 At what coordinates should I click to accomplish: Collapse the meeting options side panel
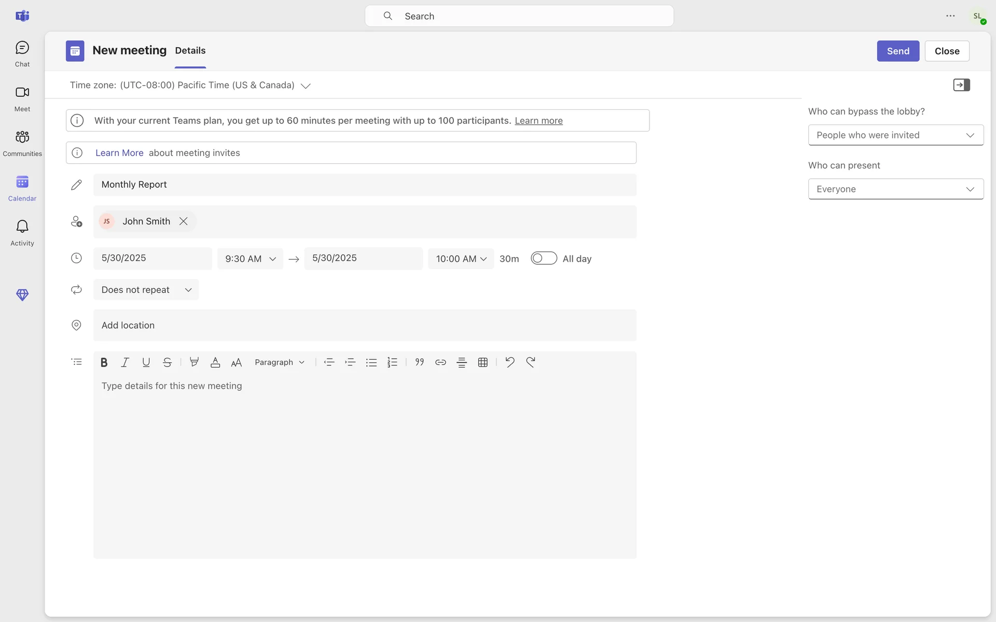click(x=961, y=85)
